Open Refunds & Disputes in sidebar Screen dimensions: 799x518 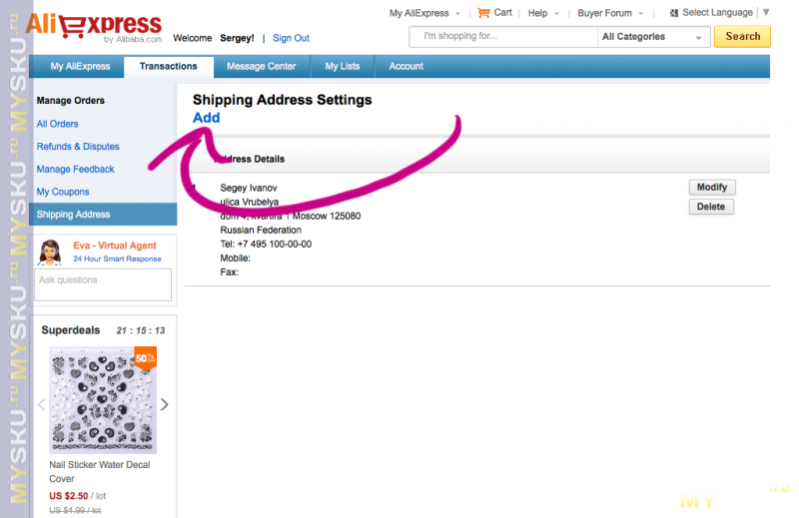tap(78, 147)
